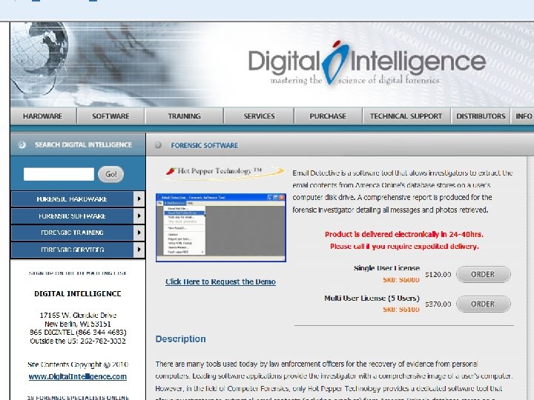This screenshot has height=400, width=534.
Task: Click the Sign Up mailing list link
Action: point(78,273)
